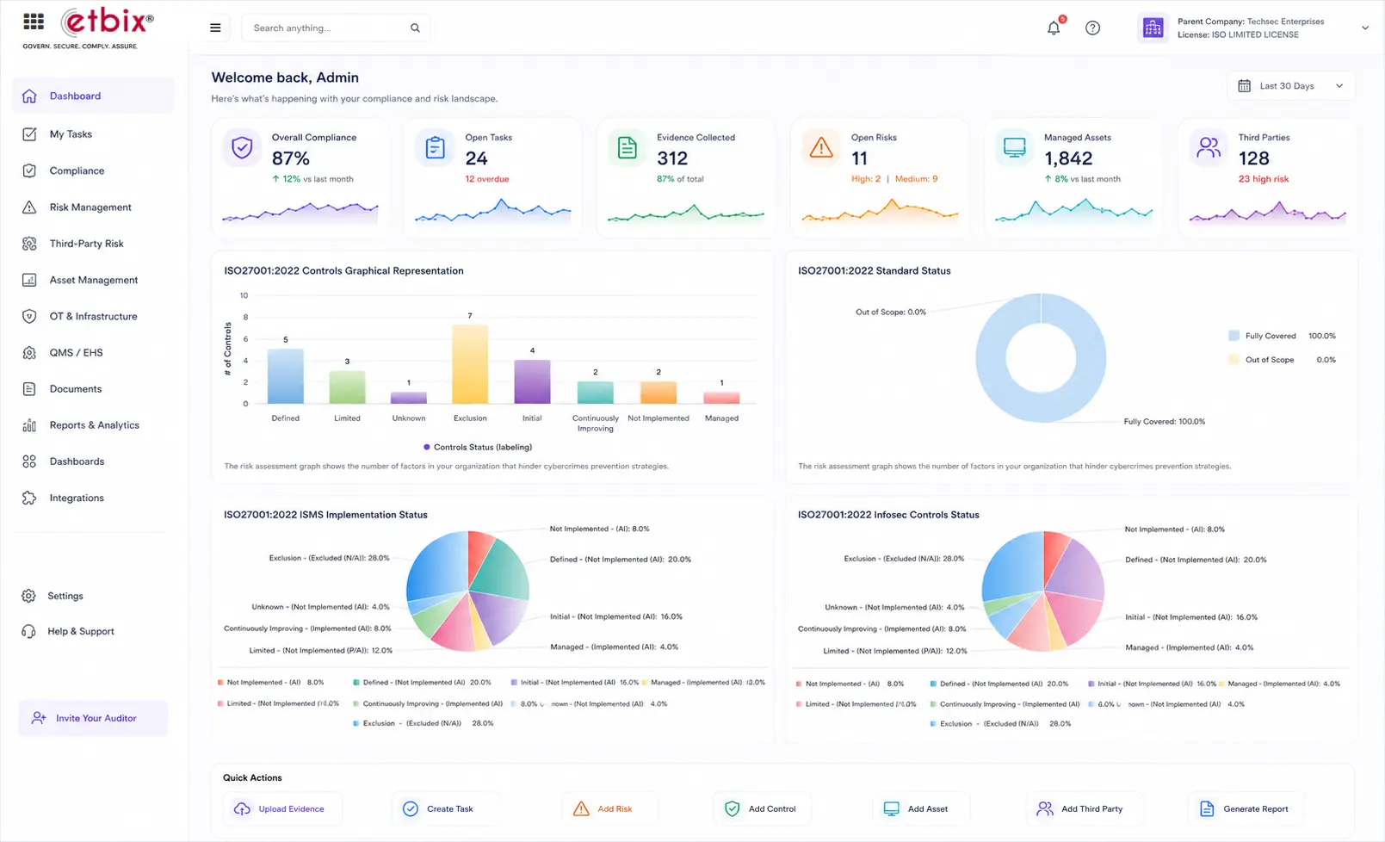Viewport: 1385px width, 842px height.
Task: Click the Upload Evidence quick action
Action: coord(282,809)
